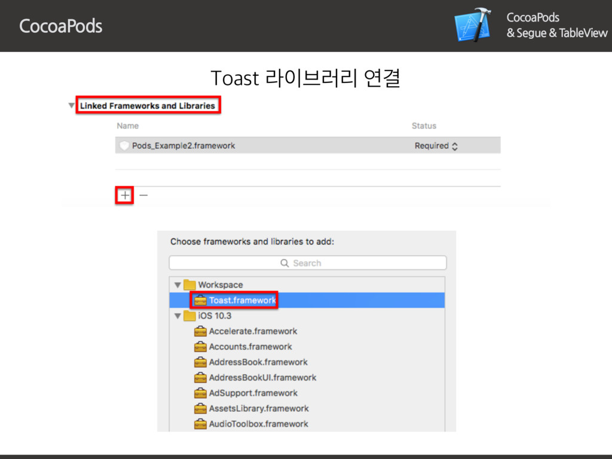Click the Toast.framework toolbox icon
The height and width of the screenshot is (459, 612).
200,300
